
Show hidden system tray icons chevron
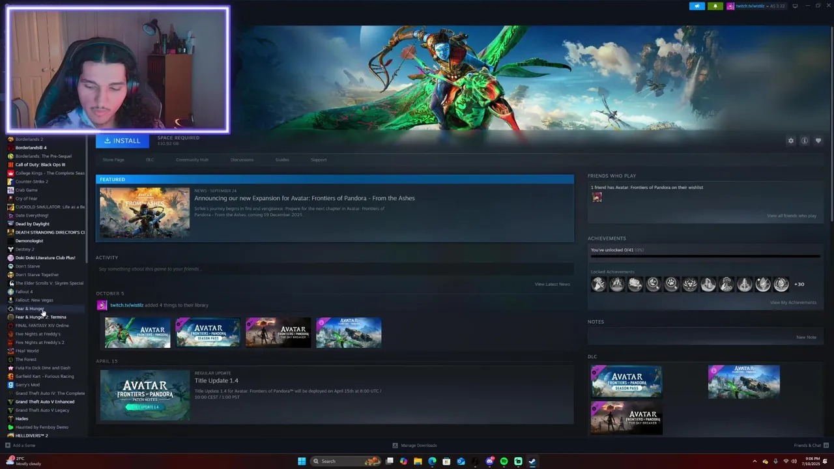coord(756,461)
